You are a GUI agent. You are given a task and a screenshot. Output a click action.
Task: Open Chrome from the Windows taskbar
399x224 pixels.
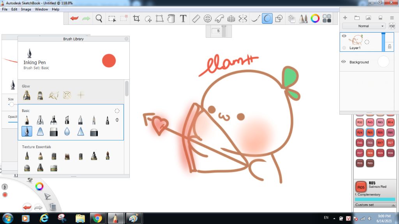click(97, 218)
